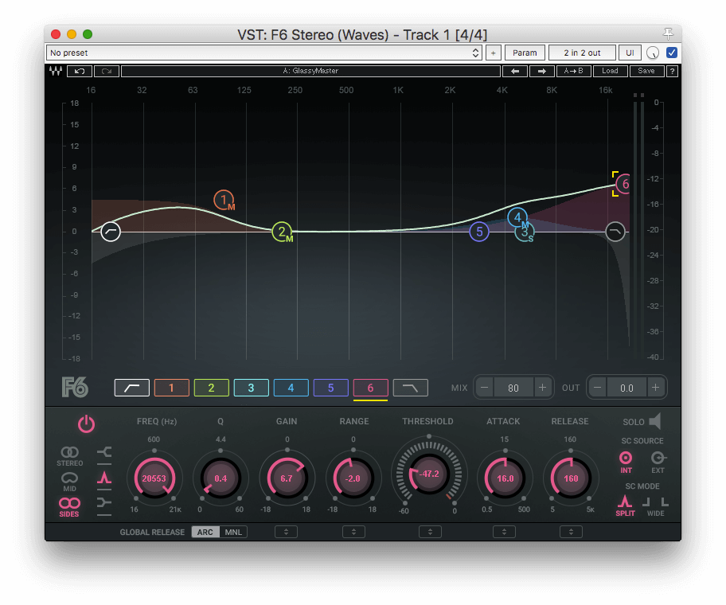Undo the last change with the undo arrow

(x=79, y=71)
